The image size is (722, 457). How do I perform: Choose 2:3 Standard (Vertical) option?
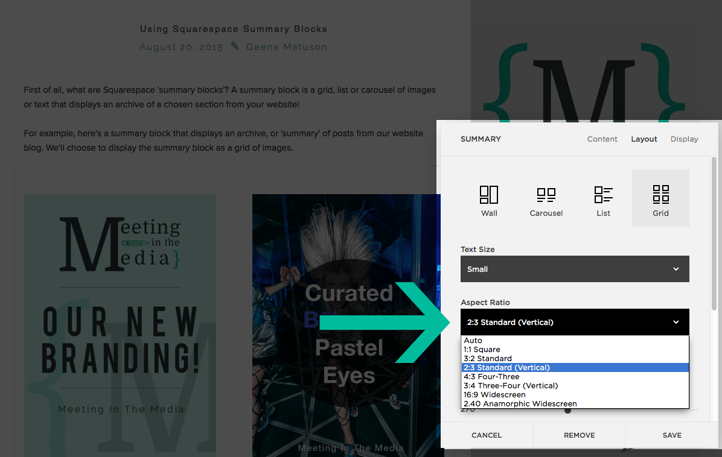tap(575, 367)
